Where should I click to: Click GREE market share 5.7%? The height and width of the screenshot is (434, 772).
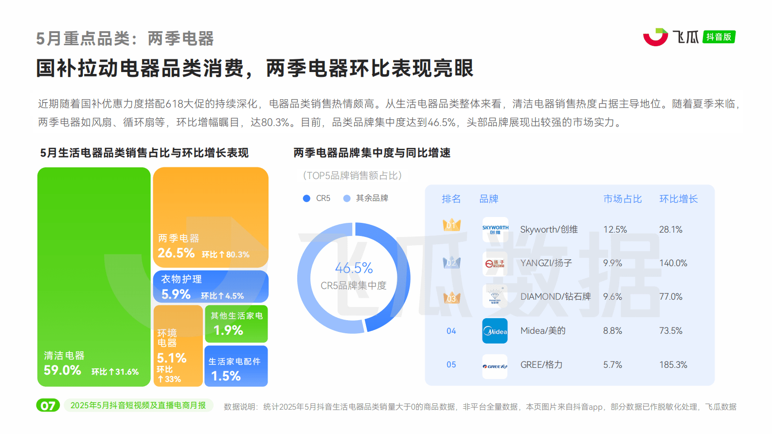click(613, 365)
